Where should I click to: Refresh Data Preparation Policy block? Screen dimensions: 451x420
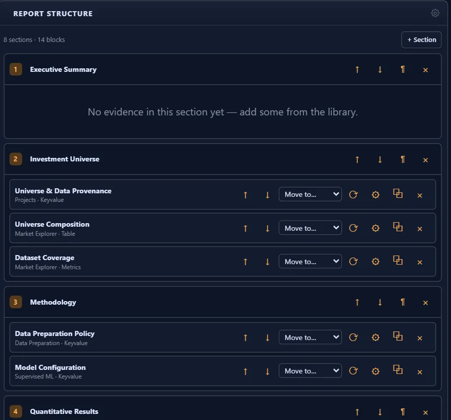[353, 338]
